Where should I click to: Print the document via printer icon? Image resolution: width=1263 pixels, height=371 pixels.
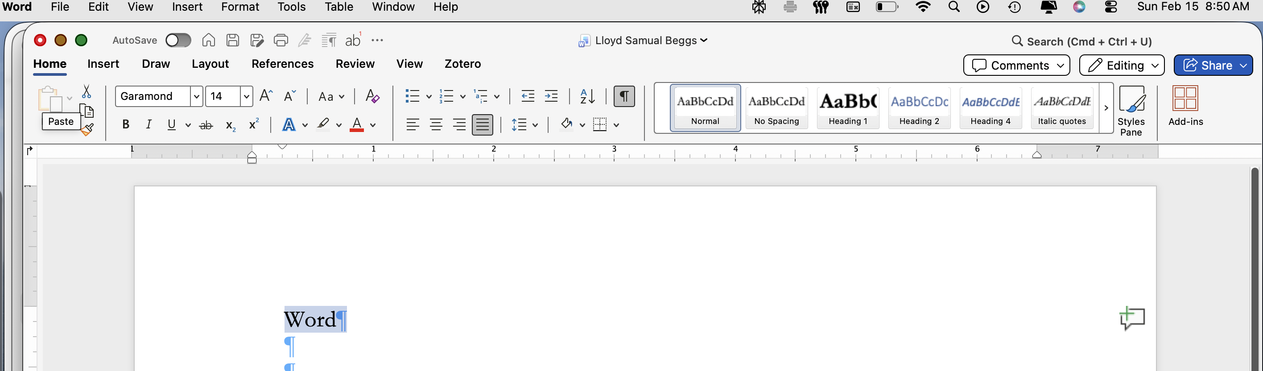(281, 40)
